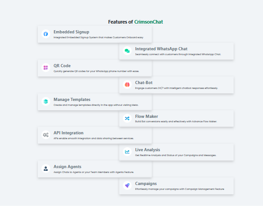Screen dimensions: 263x209
Task: Click the chart line Live Analysis icon
Action: click(x=127, y=152)
